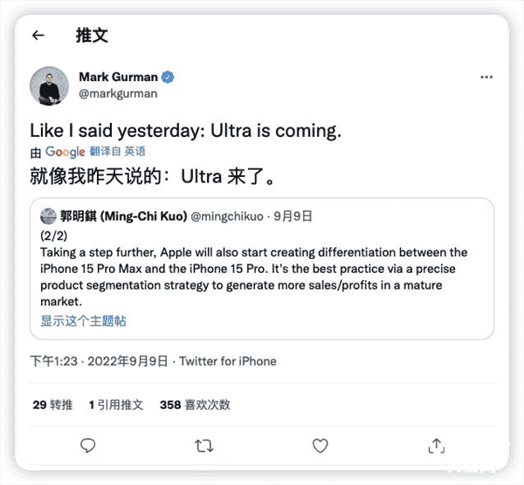This screenshot has width=524, height=485.
Task: Click the Mark Gurman display name
Action: pyautogui.click(x=118, y=77)
